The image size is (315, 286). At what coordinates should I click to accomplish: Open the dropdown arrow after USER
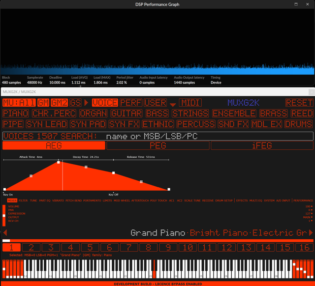[173, 104]
